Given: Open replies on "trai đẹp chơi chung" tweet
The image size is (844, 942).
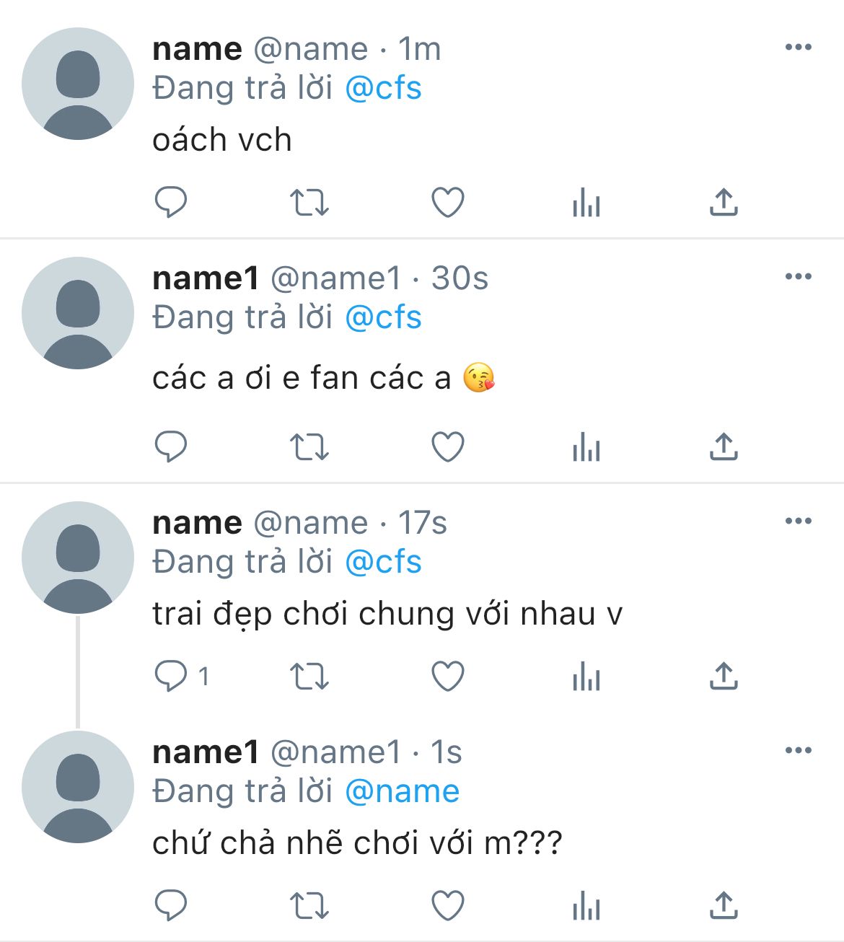Looking at the screenshot, I should [171, 677].
